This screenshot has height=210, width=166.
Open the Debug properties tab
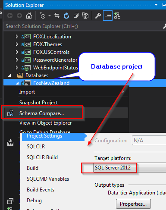point(34,201)
